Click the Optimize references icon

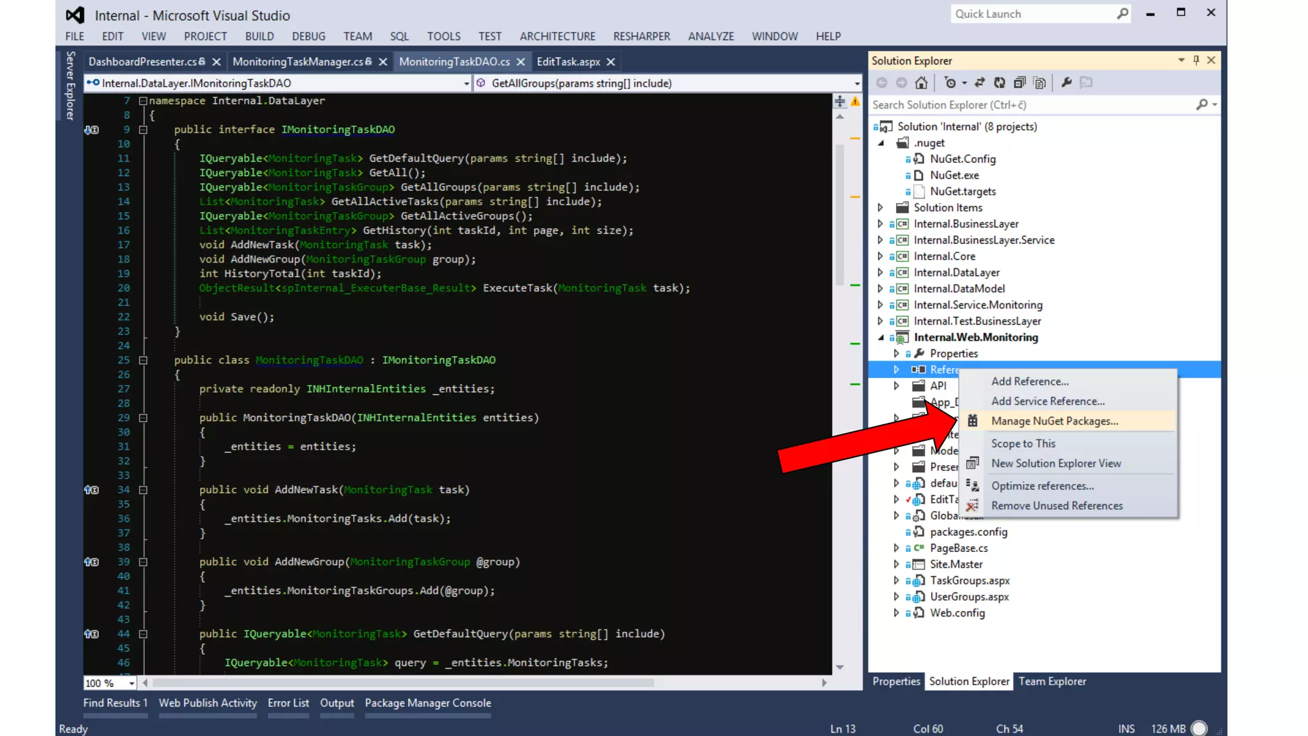[x=972, y=485]
